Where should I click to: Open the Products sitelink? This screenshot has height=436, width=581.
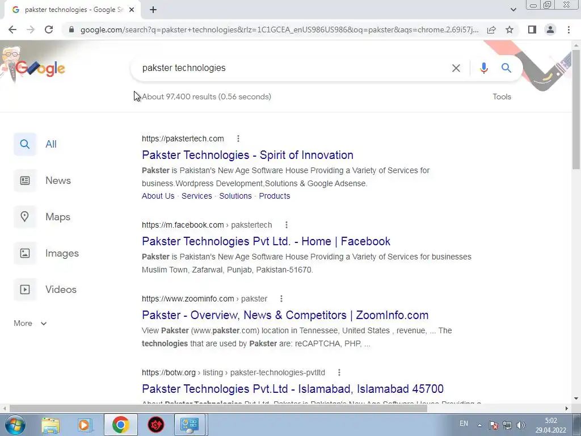pyautogui.click(x=275, y=196)
